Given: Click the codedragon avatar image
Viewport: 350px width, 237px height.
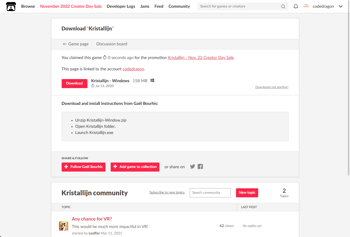Looking at the screenshot, I should click(306, 6).
